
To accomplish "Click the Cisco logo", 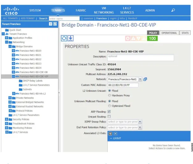I will [x=11, y=11].
